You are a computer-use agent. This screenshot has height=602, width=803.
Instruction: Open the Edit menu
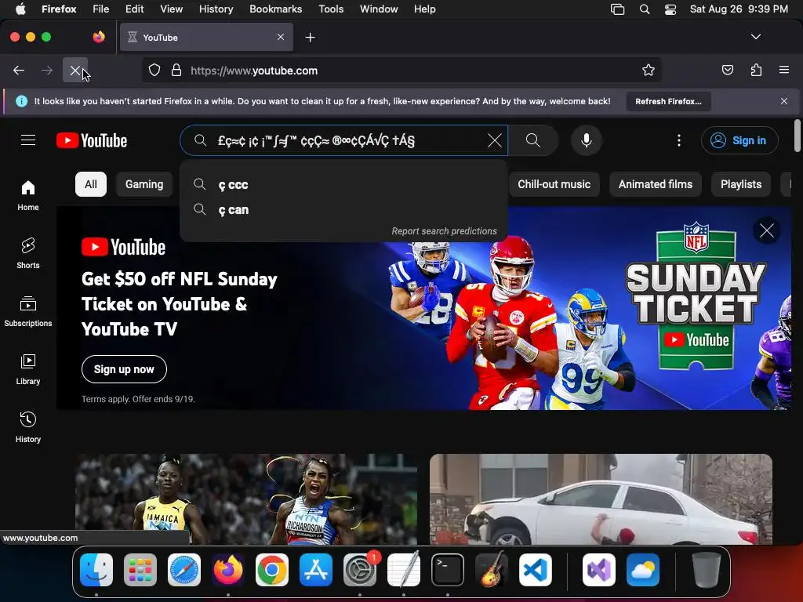(134, 9)
